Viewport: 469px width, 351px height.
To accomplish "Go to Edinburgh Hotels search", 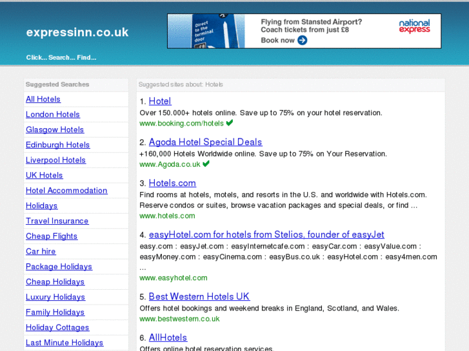I will (x=57, y=145).
